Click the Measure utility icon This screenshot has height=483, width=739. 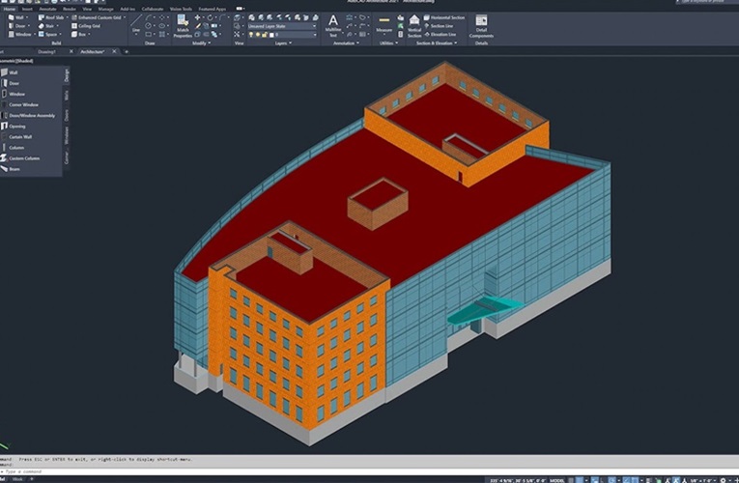click(x=384, y=26)
